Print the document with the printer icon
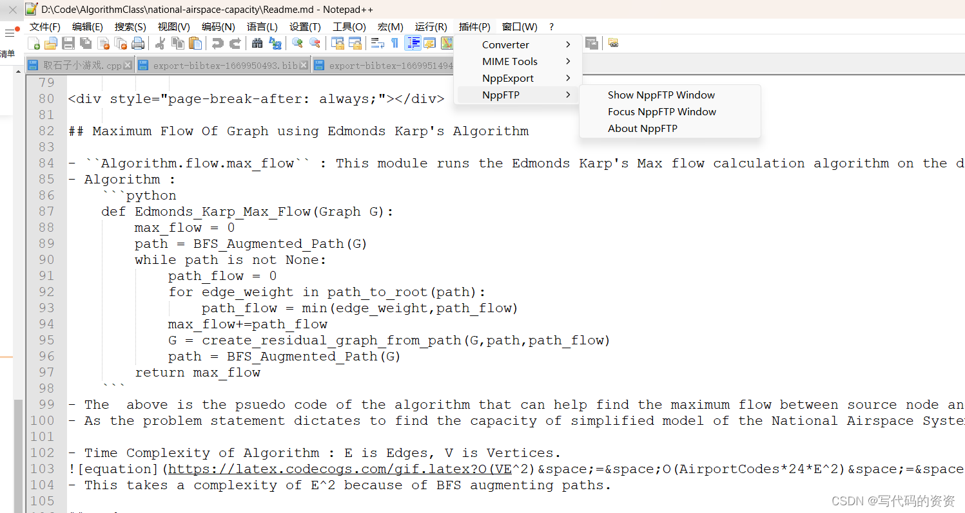 (138, 43)
